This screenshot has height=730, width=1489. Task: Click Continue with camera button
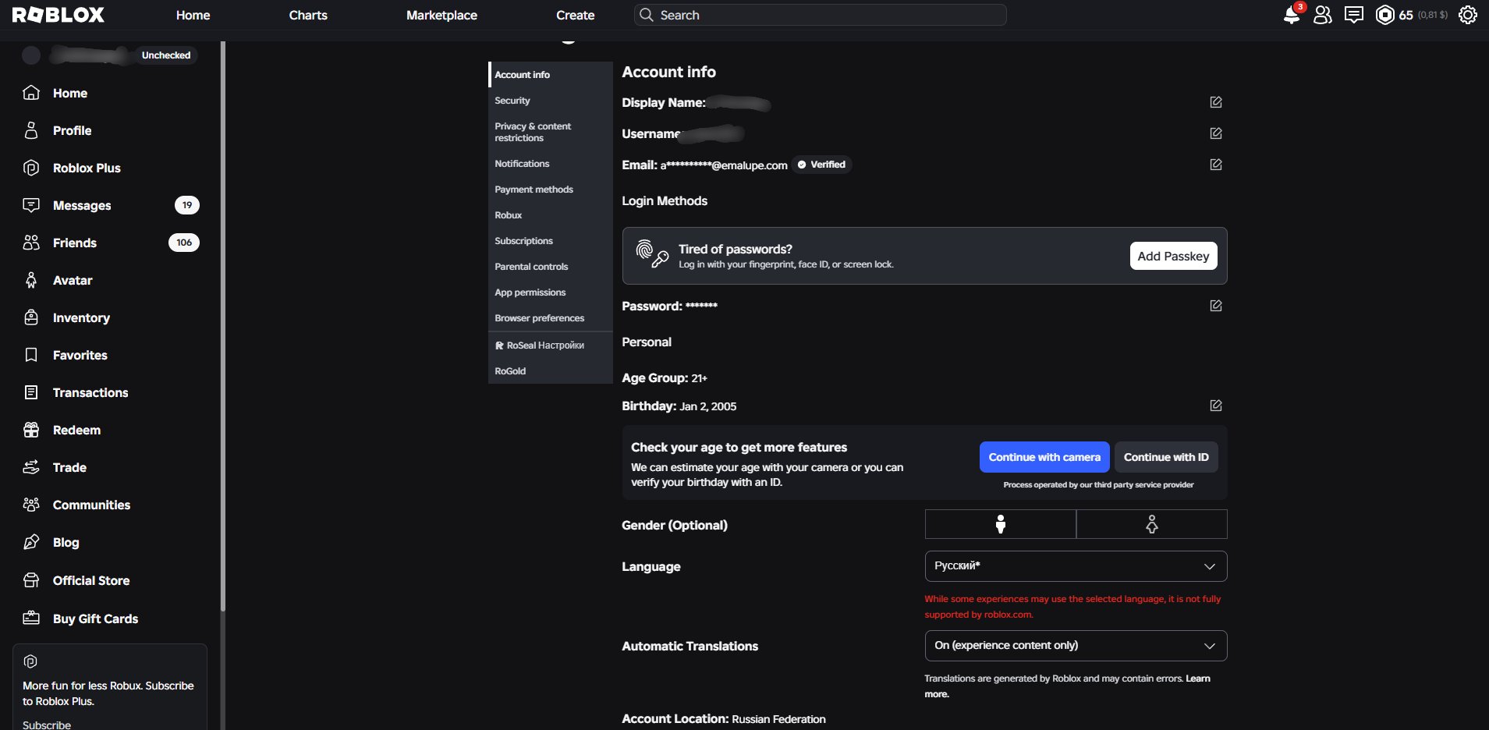(1044, 457)
